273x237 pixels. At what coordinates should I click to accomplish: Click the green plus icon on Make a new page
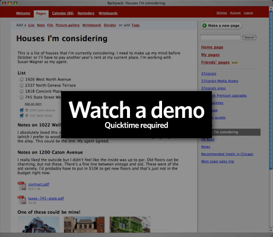coord(204,26)
